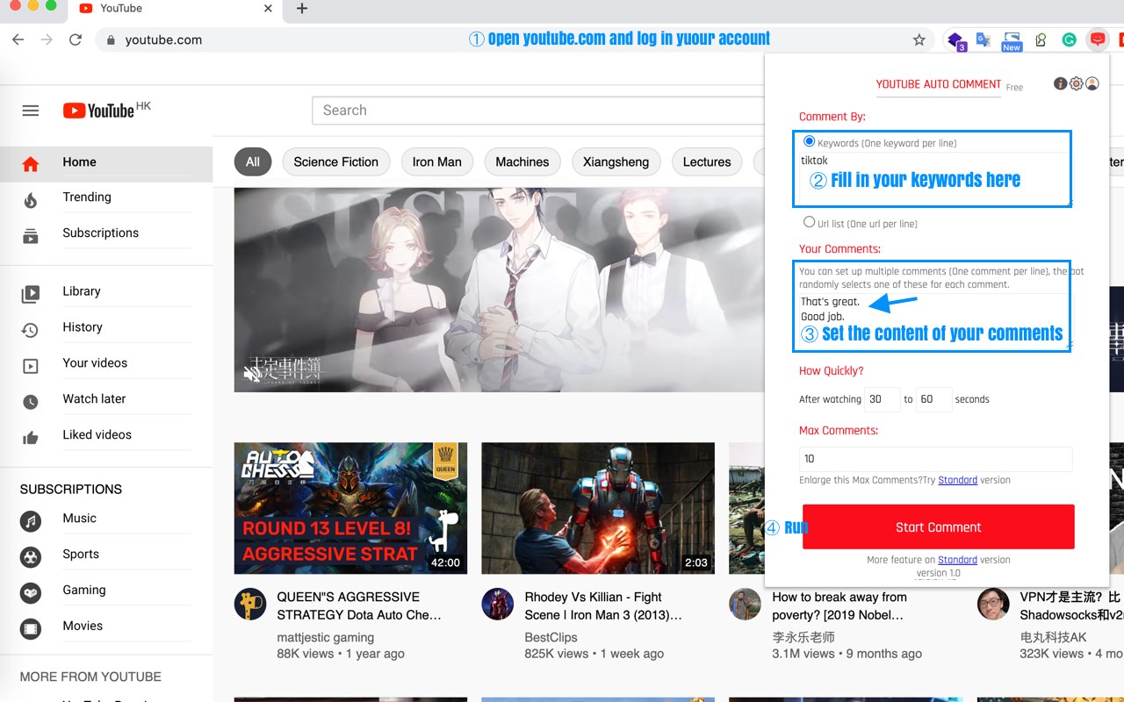Image resolution: width=1124 pixels, height=702 pixels.
Task: Open the Evernote-style clipper extension icon
Action: (x=1041, y=39)
